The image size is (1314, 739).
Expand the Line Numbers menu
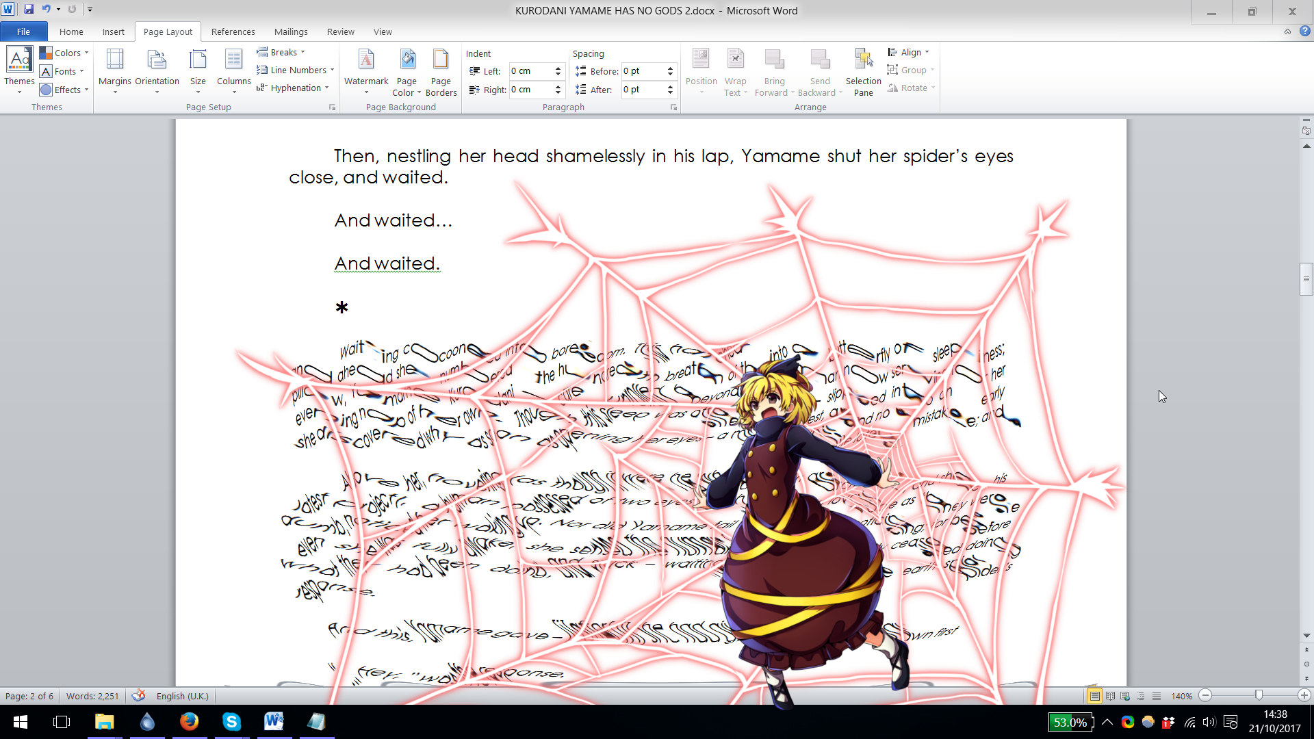(296, 70)
